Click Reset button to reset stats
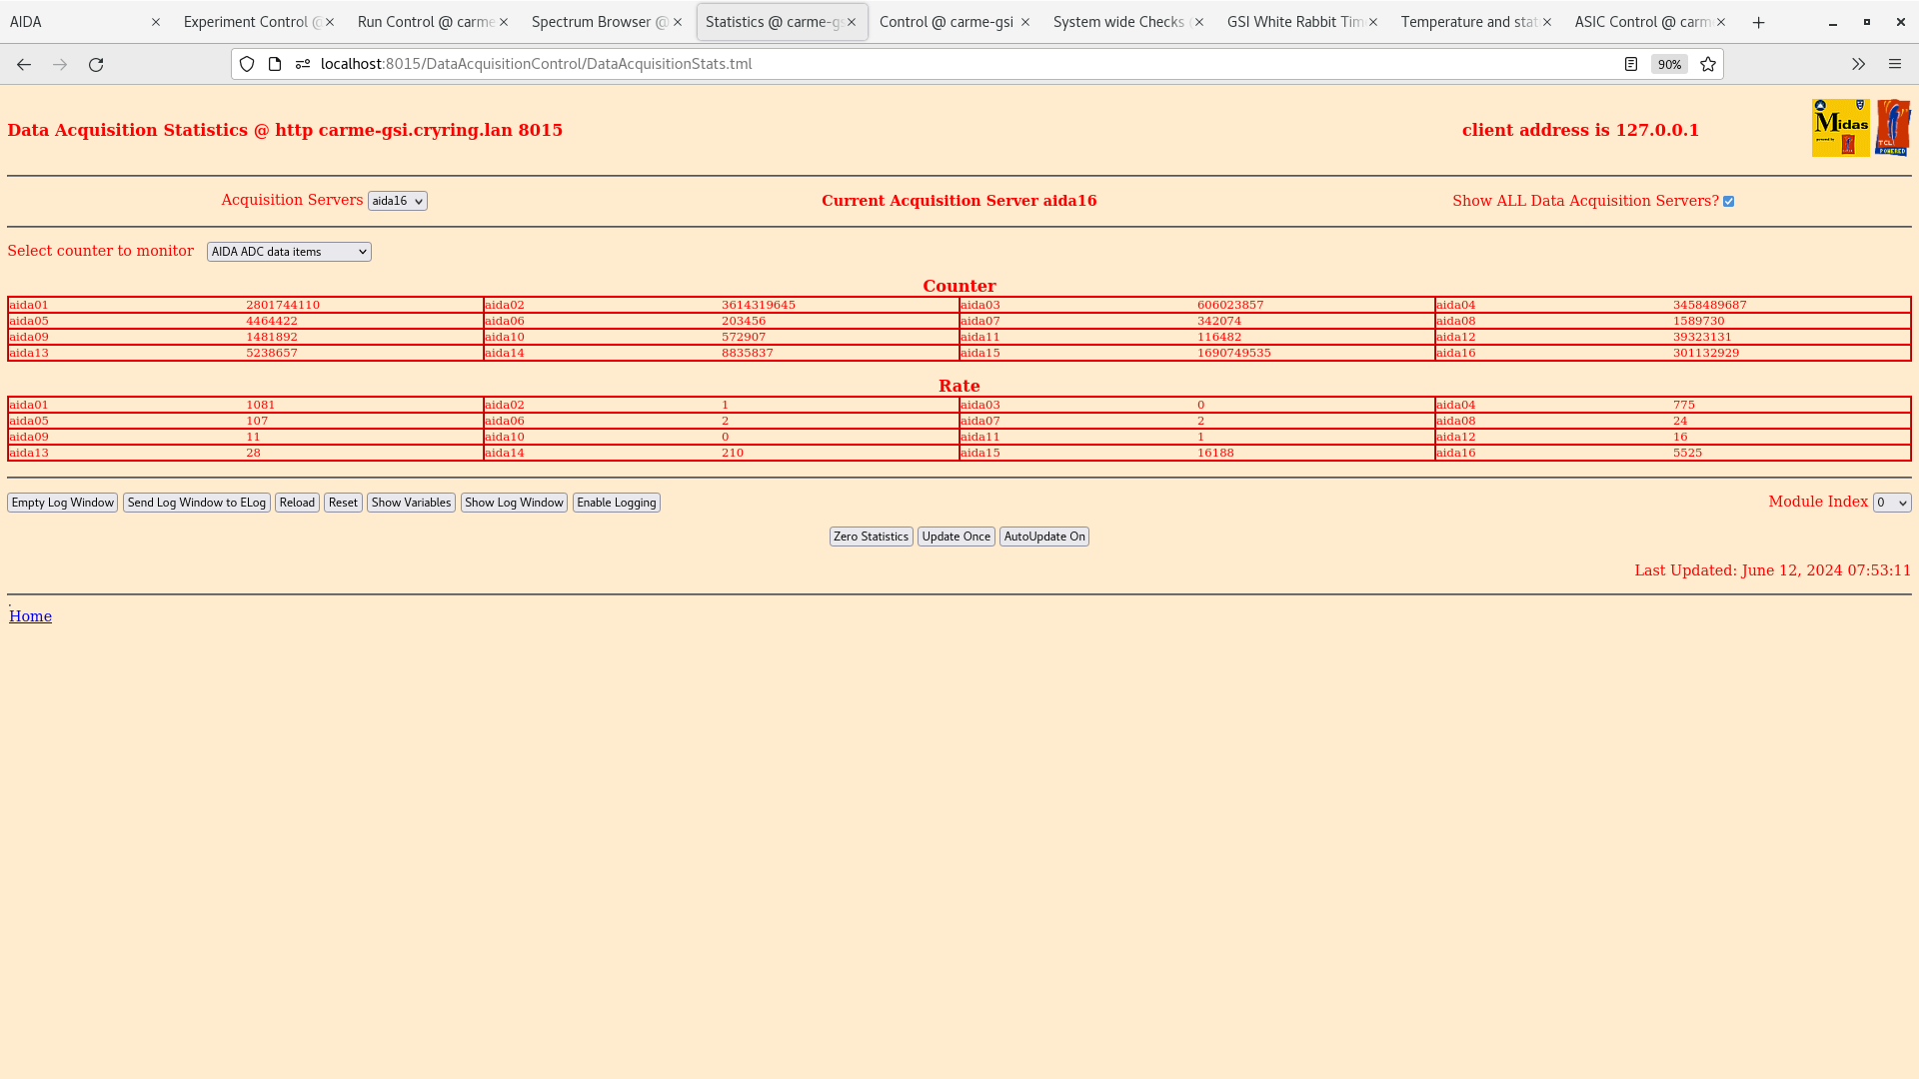The width and height of the screenshot is (1919, 1079). point(343,502)
